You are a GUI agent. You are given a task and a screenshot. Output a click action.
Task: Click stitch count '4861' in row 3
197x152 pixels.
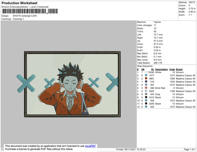pos(151,79)
